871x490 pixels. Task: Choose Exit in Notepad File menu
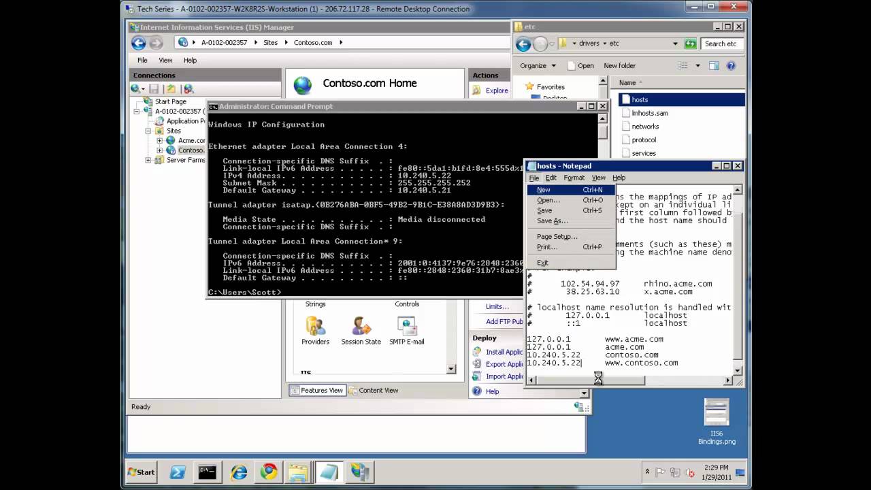[570, 262]
